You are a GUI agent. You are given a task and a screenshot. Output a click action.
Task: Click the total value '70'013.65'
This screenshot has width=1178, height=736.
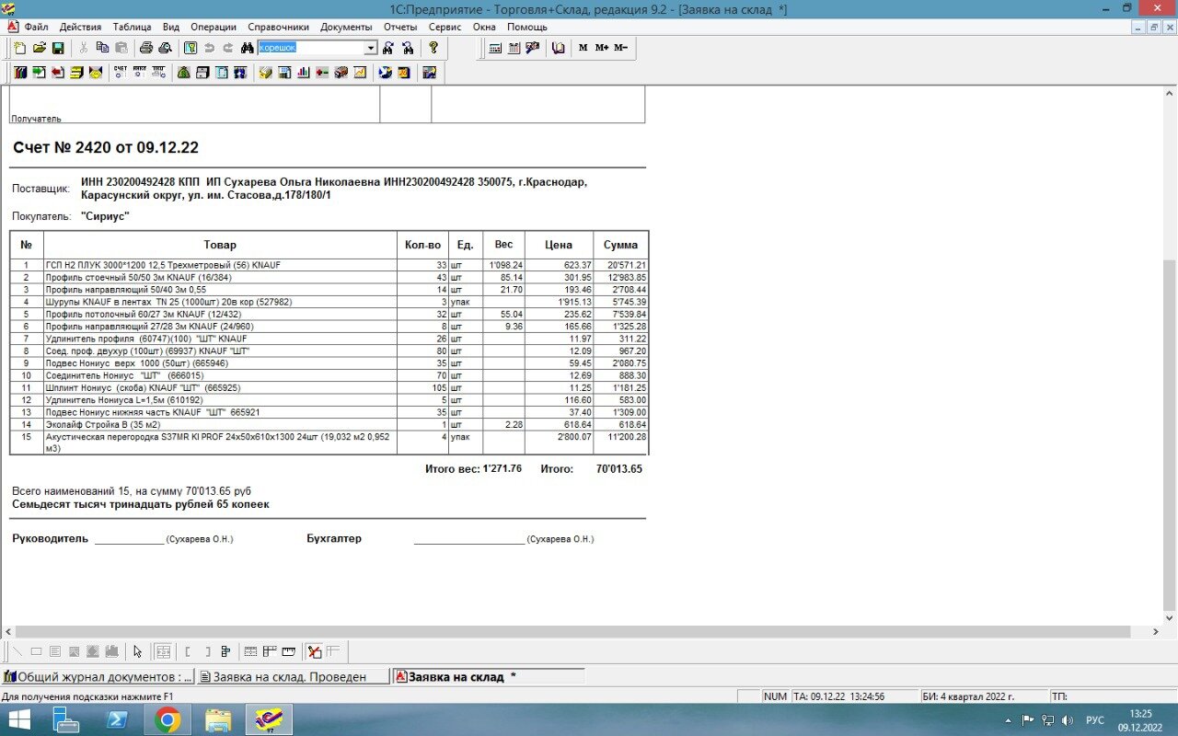618,469
